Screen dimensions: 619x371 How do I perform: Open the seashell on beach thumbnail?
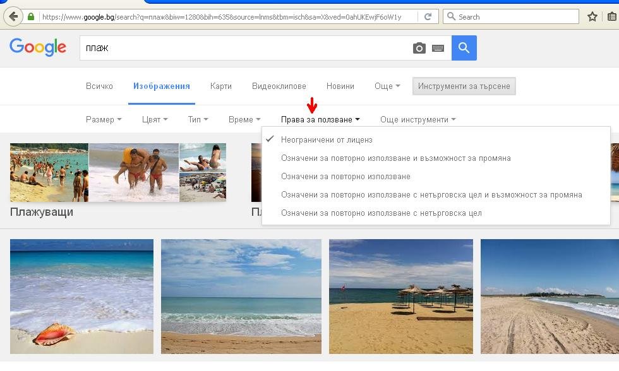tap(81, 297)
